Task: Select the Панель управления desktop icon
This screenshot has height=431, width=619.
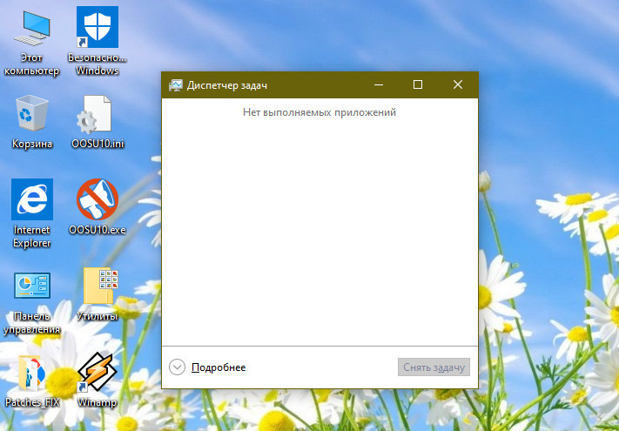Action: tap(32, 285)
